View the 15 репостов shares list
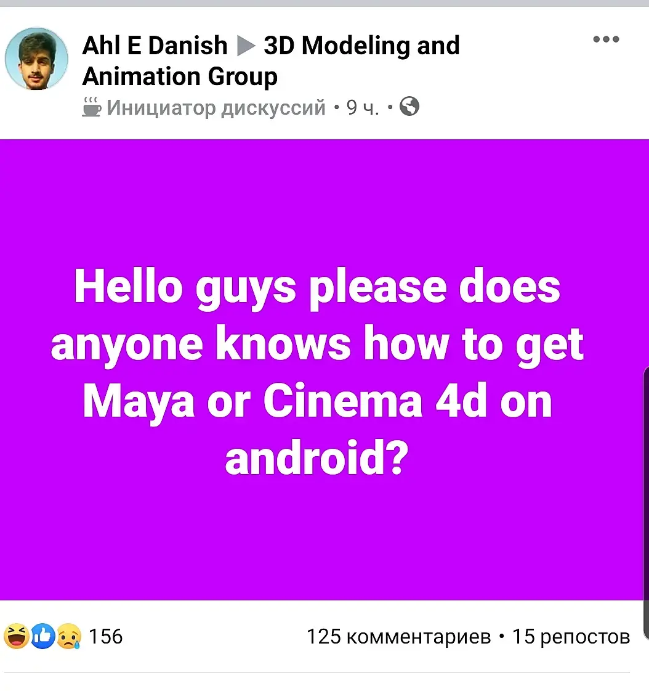Viewport: 649px width, 691px height. pyautogui.click(x=571, y=637)
